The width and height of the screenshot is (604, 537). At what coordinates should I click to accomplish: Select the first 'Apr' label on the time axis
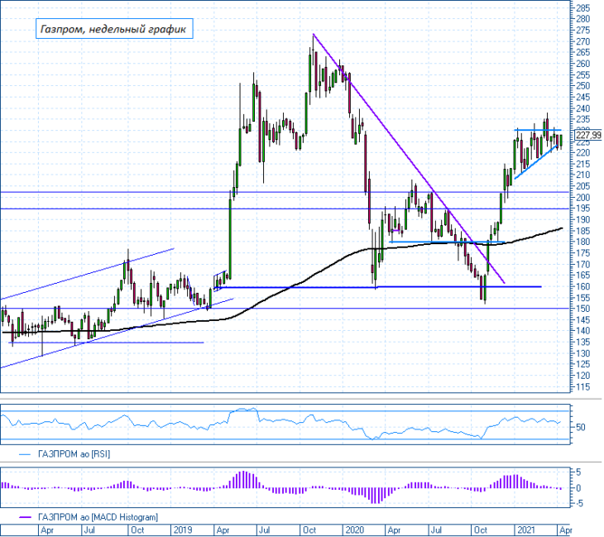tap(47, 530)
